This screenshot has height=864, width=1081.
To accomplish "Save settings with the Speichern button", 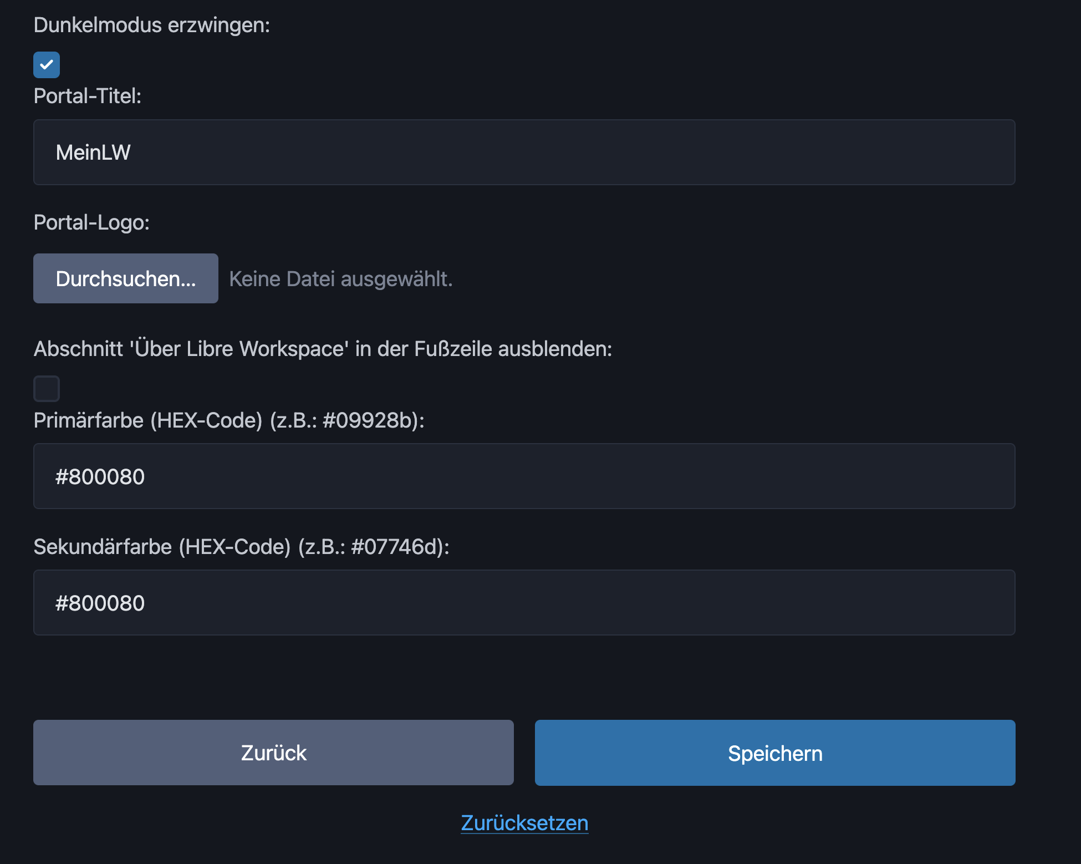I will coord(774,753).
